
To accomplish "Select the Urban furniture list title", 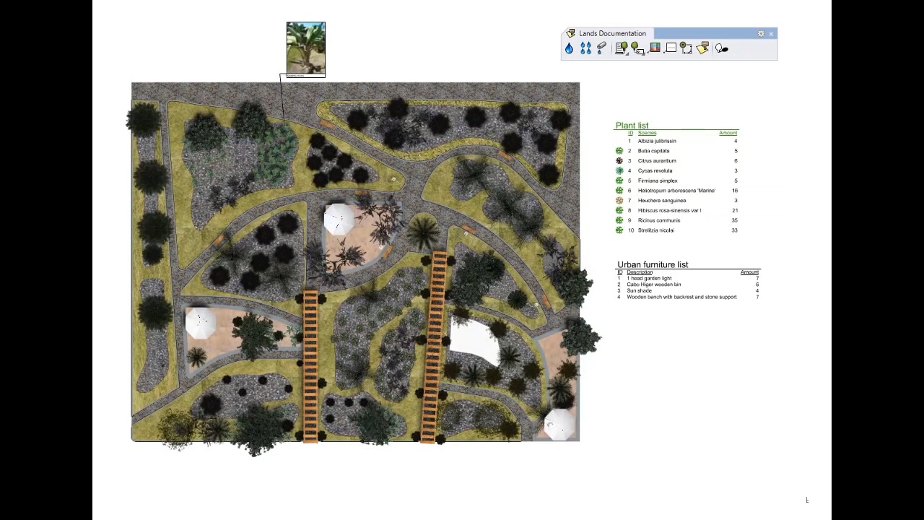I will point(653,264).
